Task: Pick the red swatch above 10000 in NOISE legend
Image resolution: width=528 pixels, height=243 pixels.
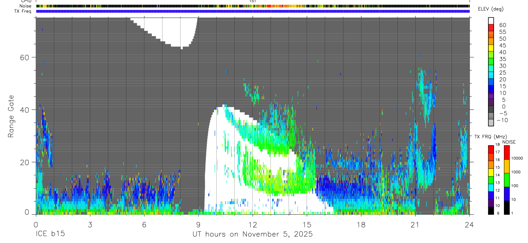Action: pos(507,153)
